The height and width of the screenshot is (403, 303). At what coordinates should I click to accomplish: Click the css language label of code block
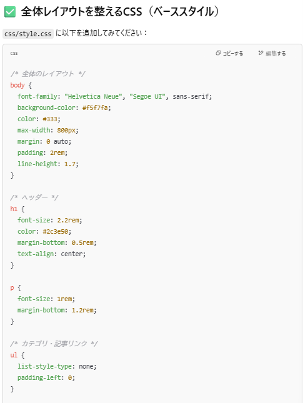coord(14,53)
